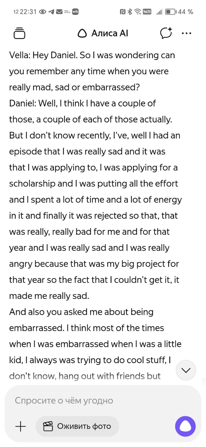
Task: Tap the WB notification icon in status bar
Action: [x=75, y=12]
